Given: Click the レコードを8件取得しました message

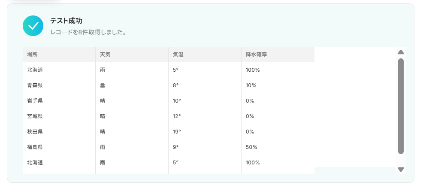Looking at the screenshot, I should [88, 32].
